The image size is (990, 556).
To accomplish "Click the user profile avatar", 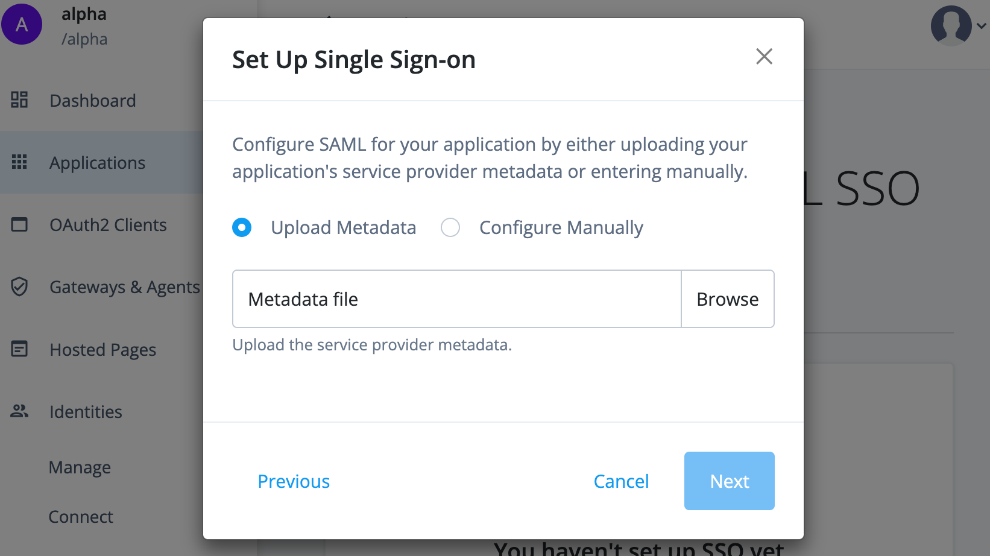I will (951, 25).
